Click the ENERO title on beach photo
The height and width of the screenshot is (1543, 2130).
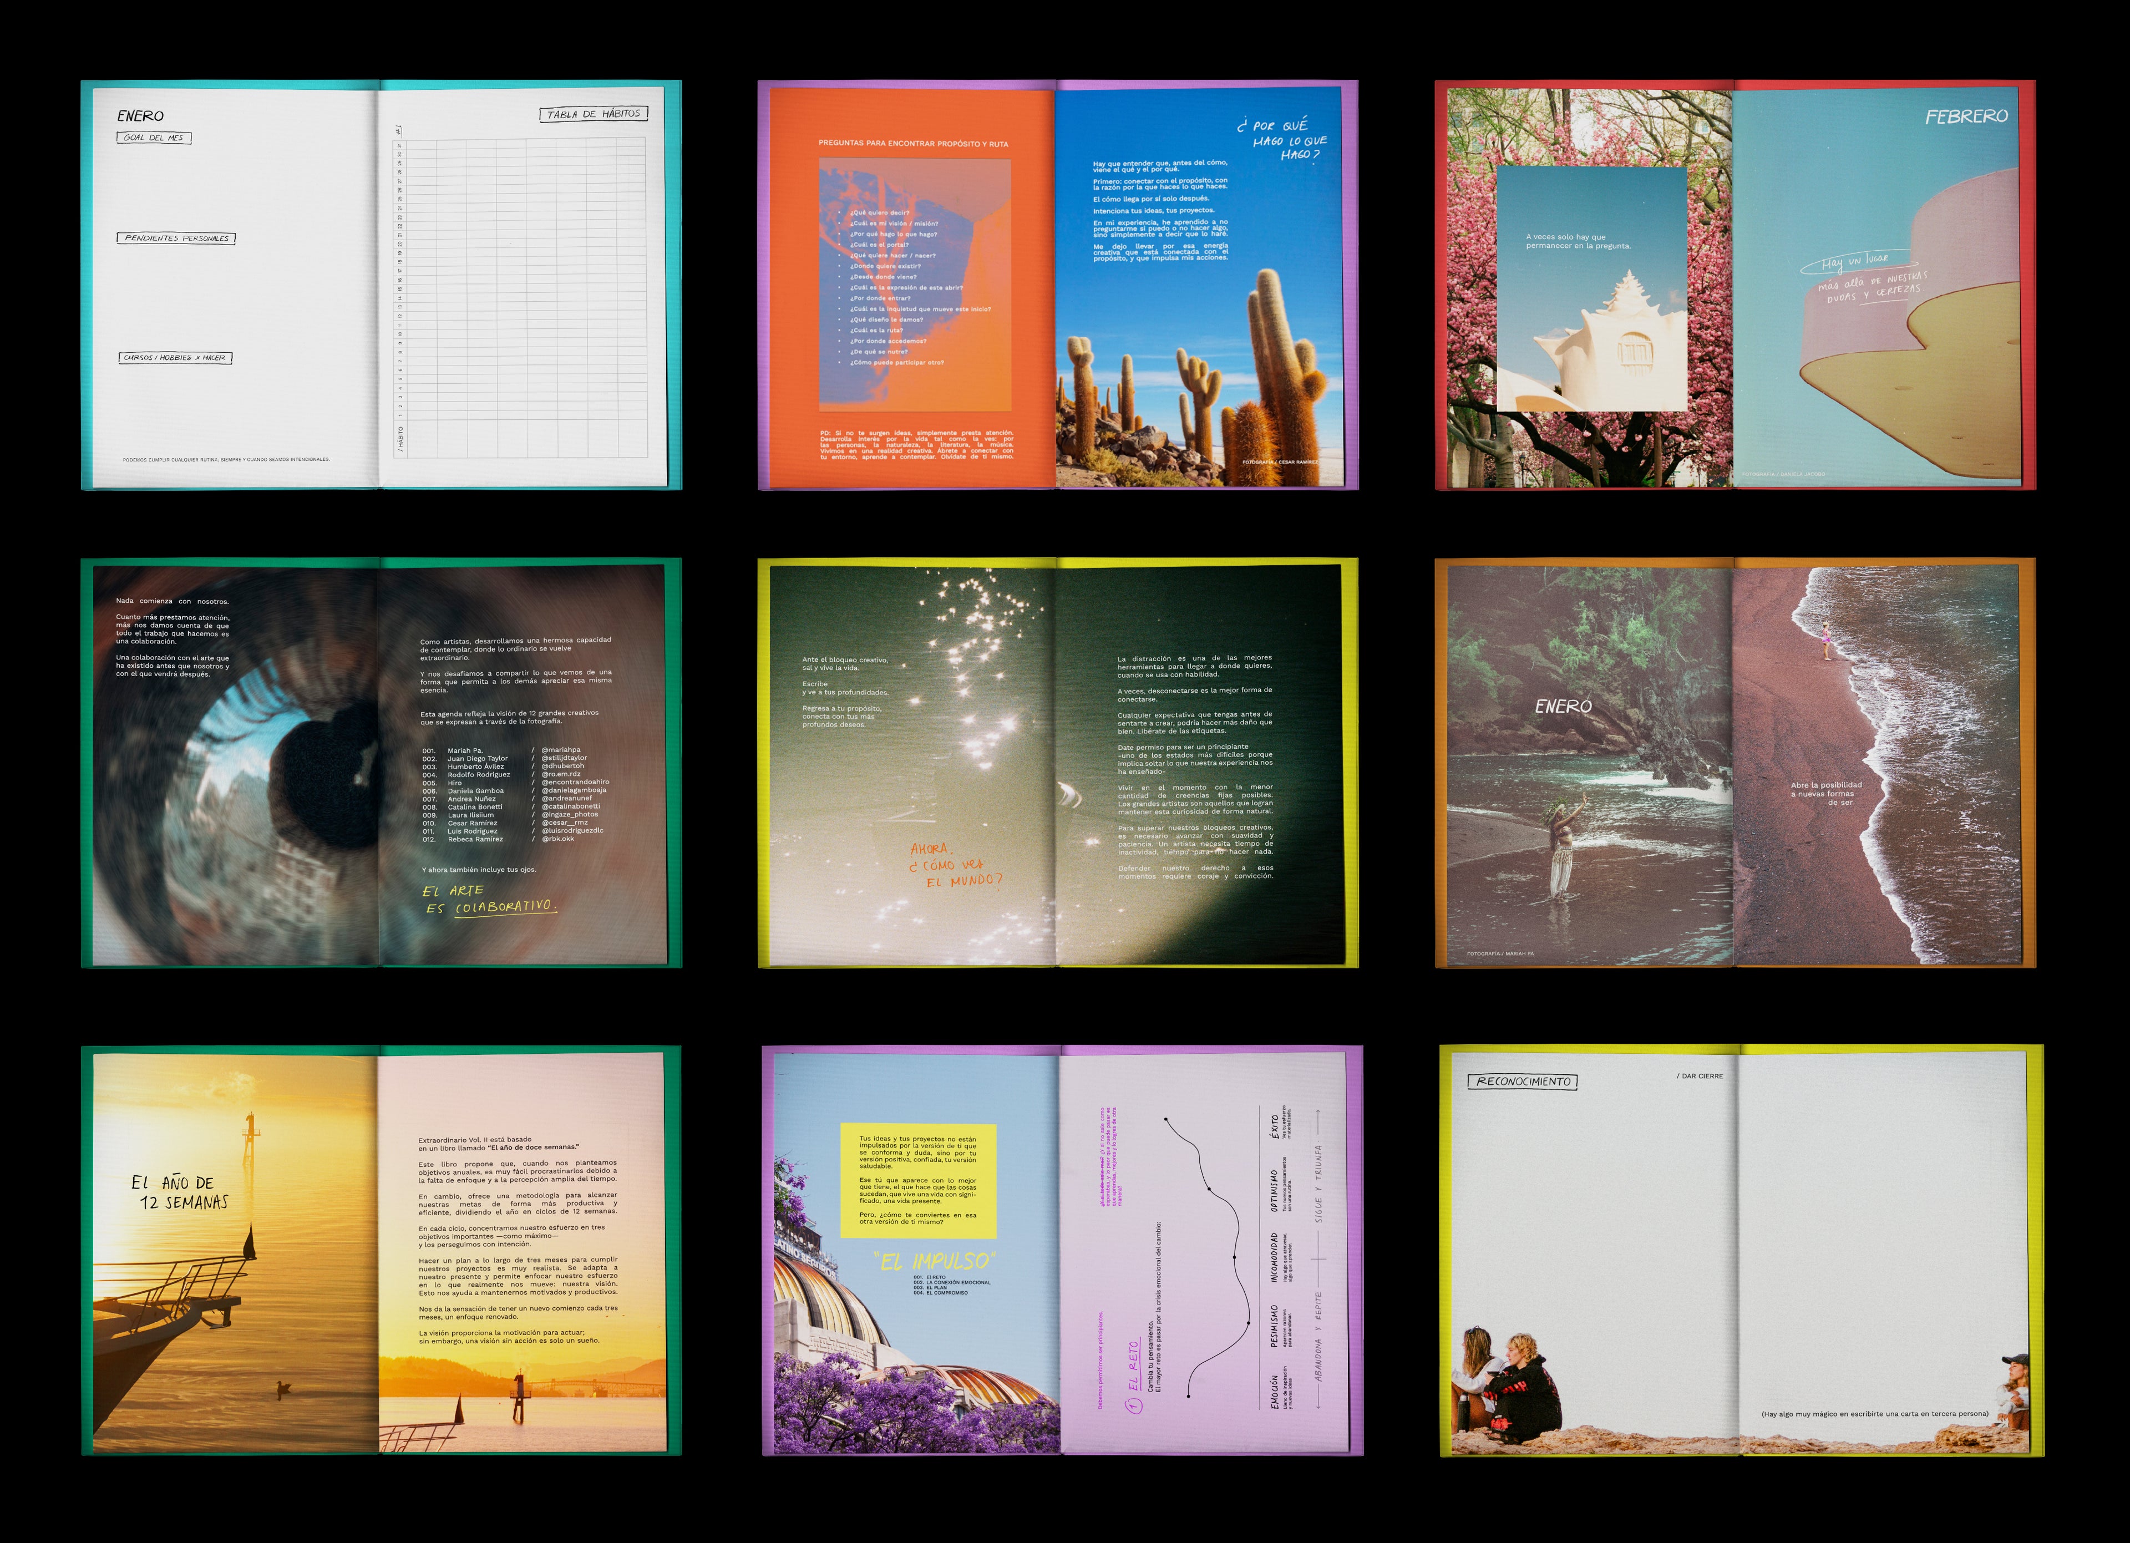click(x=1563, y=706)
